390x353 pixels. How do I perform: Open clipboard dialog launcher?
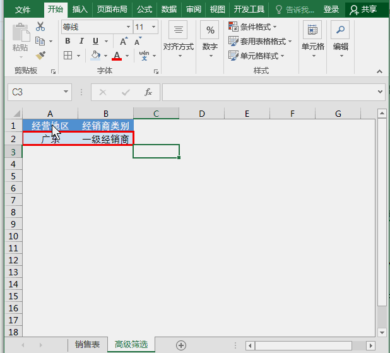(53, 72)
